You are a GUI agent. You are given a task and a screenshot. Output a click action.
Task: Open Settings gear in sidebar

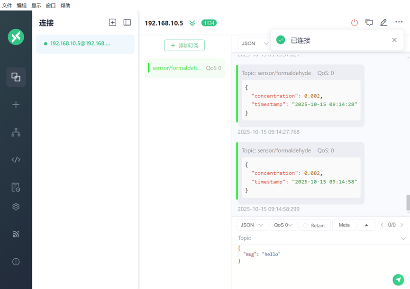click(x=16, y=207)
